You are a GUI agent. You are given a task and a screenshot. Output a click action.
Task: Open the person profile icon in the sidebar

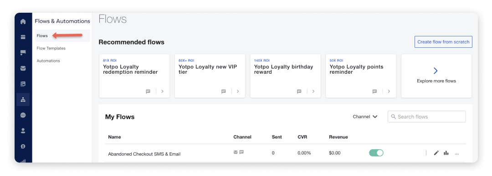coord(23,131)
